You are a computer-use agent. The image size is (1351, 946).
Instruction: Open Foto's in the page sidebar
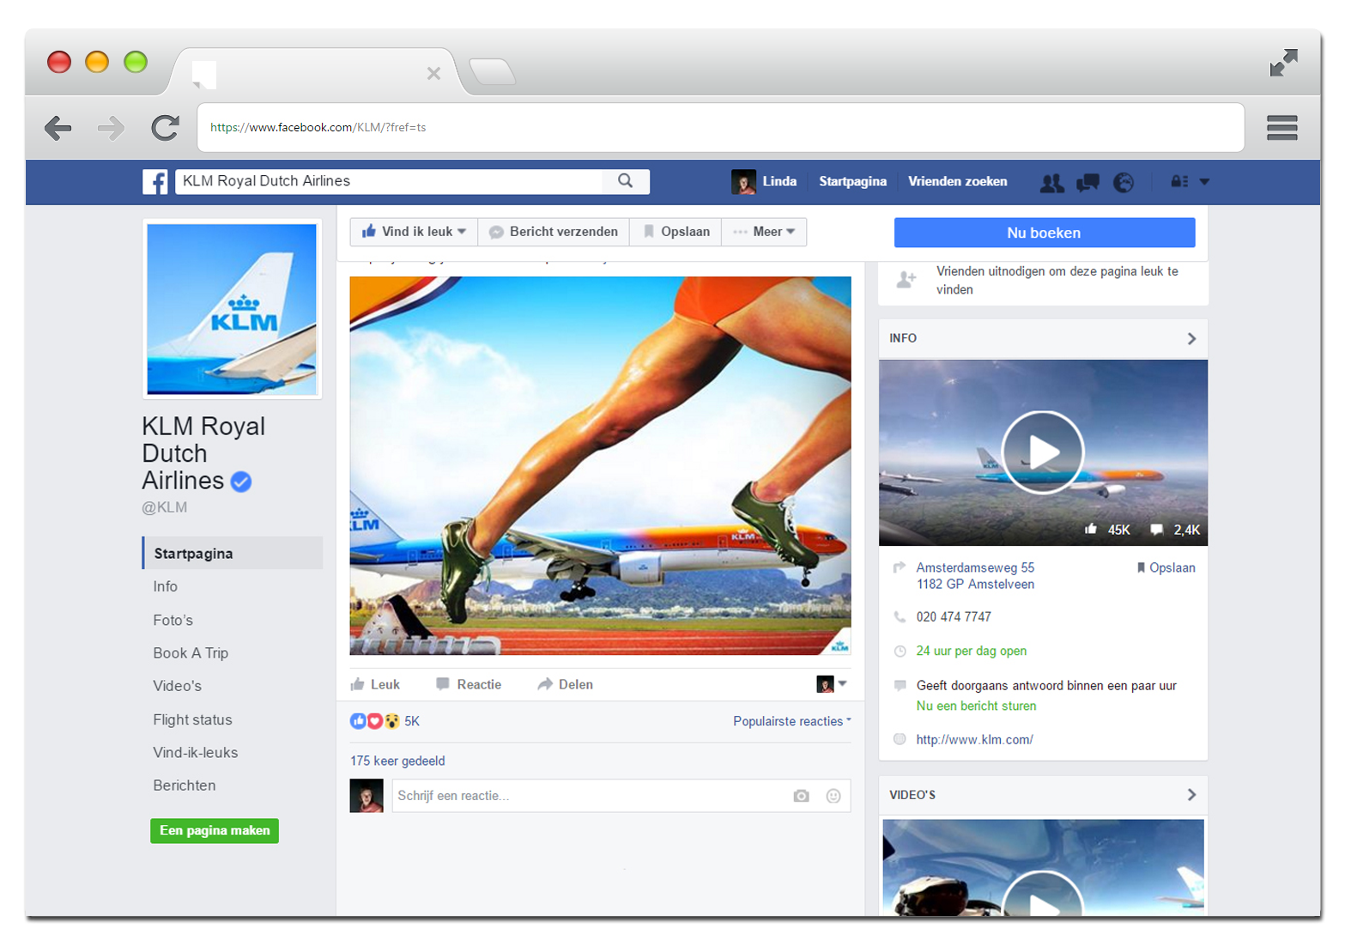tap(173, 620)
